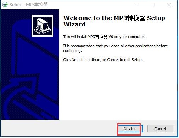Click the Welcome Setup Wizard heading
Image resolution: width=179 pixels, height=138 pixels.
pos(114,21)
